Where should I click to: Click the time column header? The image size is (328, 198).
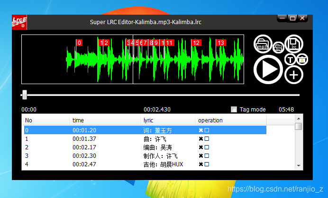105,120
